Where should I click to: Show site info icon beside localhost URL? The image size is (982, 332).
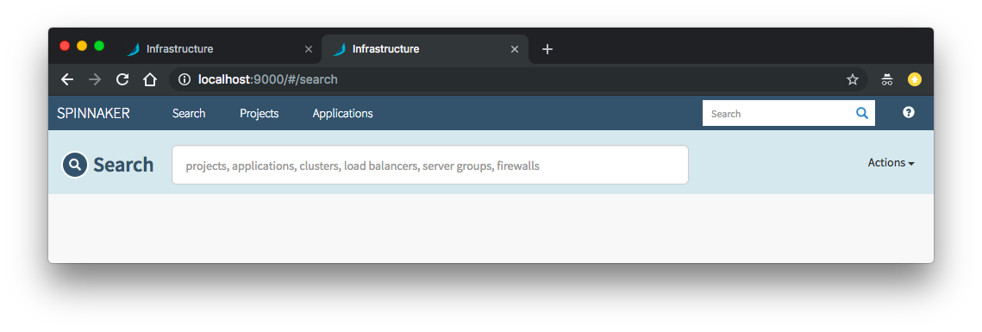[185, 79]
